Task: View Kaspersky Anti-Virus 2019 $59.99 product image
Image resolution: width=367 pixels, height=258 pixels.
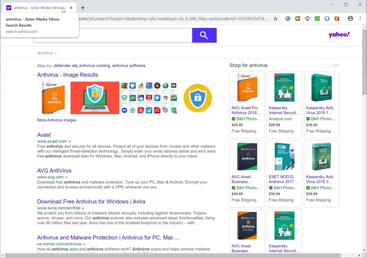Action: [322, 157]
